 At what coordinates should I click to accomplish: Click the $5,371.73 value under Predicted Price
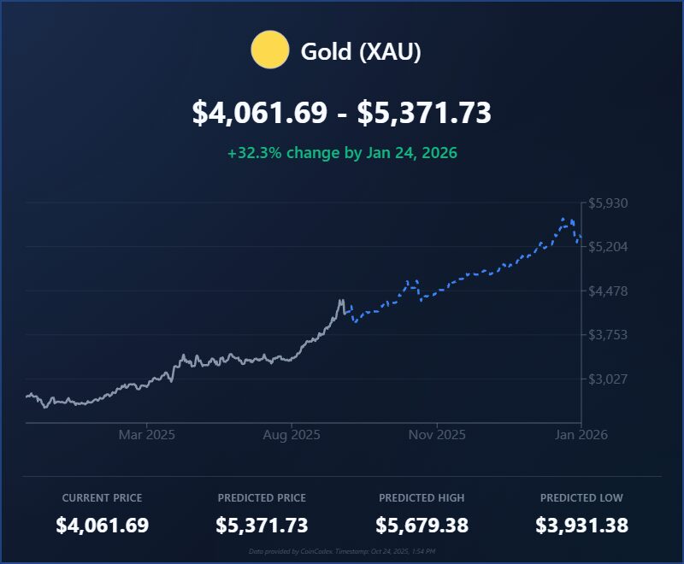(x=262, y=526)
